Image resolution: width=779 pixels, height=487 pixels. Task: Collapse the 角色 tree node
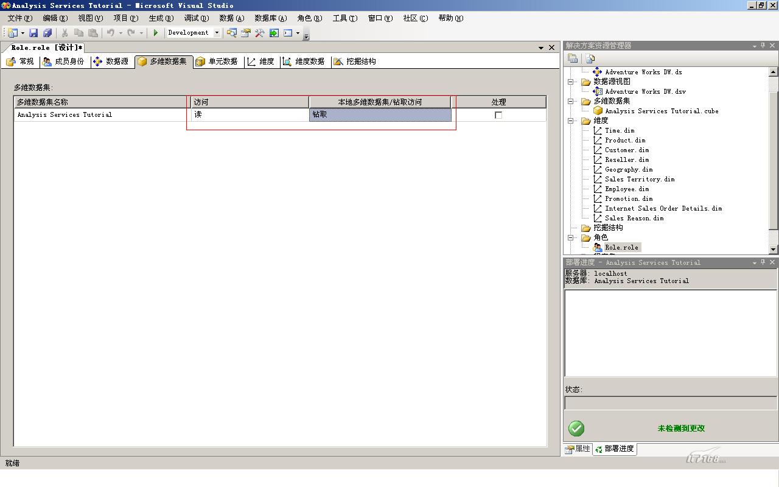pos(571,237)
